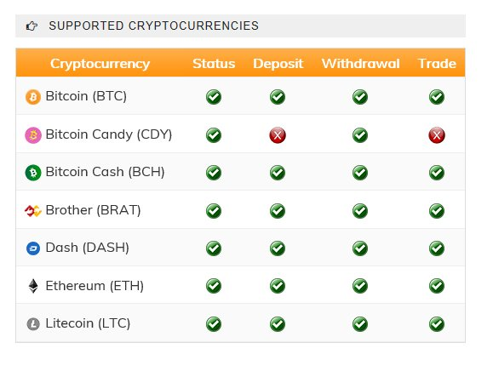Click the Withdrawal column header
Image resolution: width=493 pixels, height=371 pixels.
(x=361, y=64)
